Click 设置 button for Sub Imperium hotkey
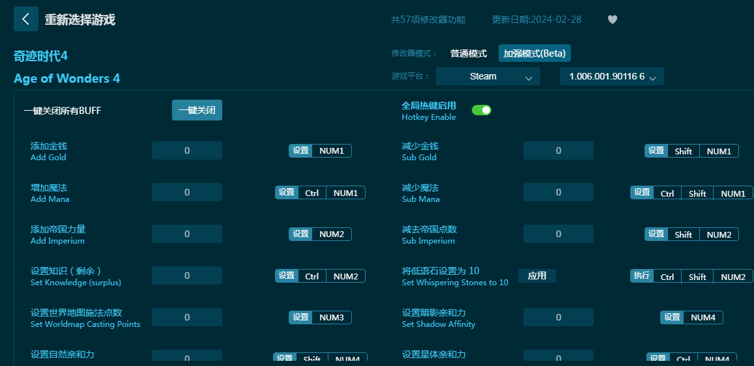 point(656,234)
